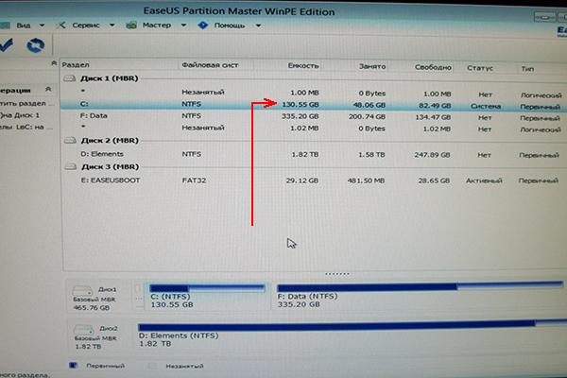Click the Помощь diamond icon

tap(203, 25)
